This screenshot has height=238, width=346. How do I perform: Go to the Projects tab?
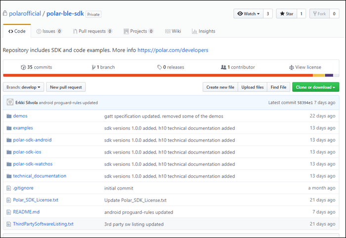[x=138, y=31]
